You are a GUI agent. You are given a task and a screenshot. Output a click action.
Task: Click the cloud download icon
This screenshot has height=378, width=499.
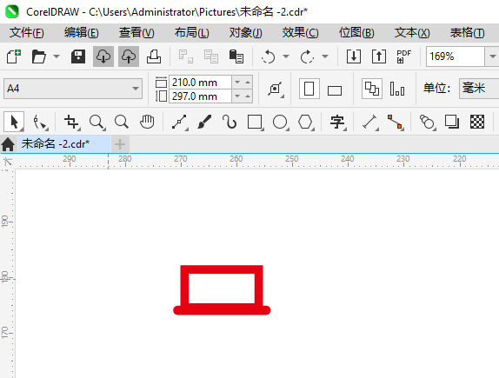click(103, 56)
